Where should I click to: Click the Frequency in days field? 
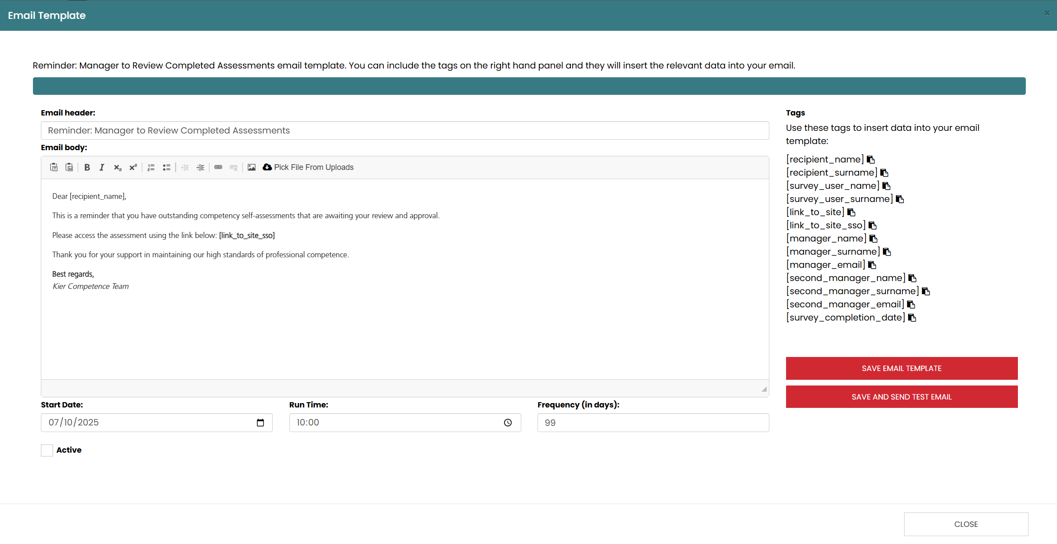pyautogui.click(x=653, y=422)
